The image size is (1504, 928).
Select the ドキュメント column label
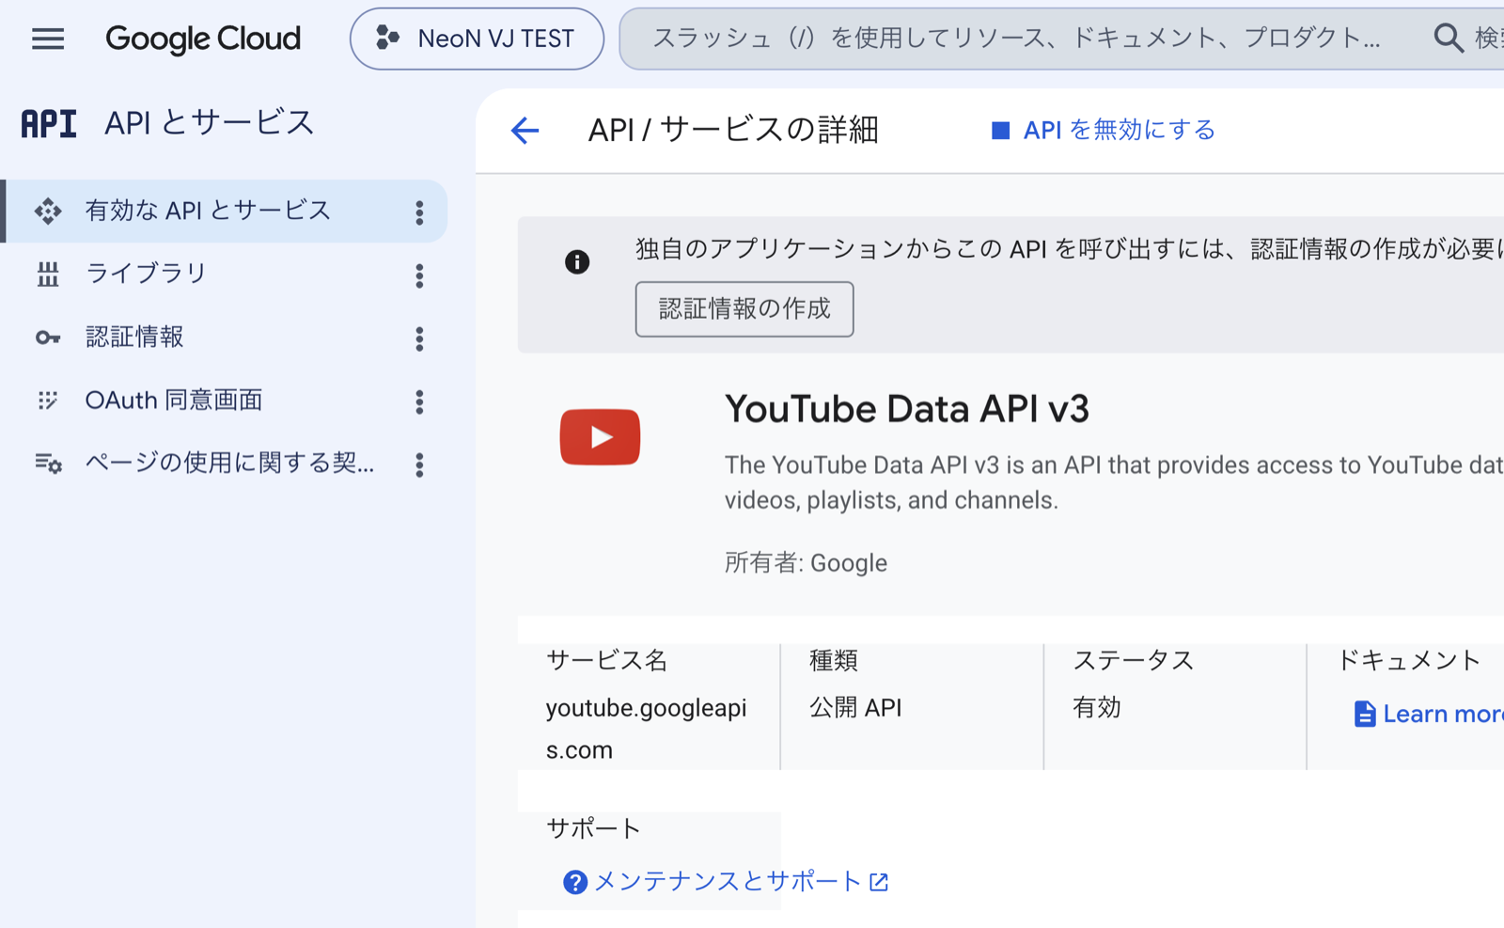pyautogui.click(x=1408, y=660)
